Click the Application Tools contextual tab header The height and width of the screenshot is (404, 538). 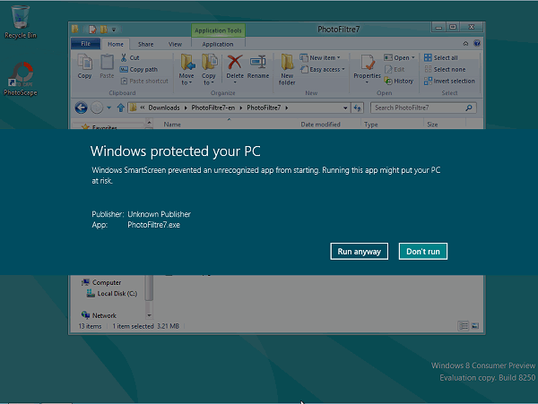coord(218,30)
